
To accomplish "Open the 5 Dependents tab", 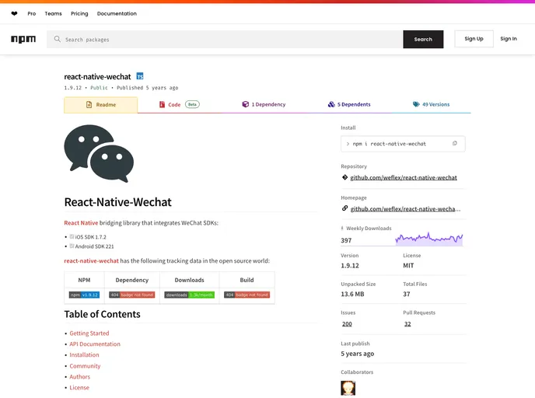I will 349,104.
